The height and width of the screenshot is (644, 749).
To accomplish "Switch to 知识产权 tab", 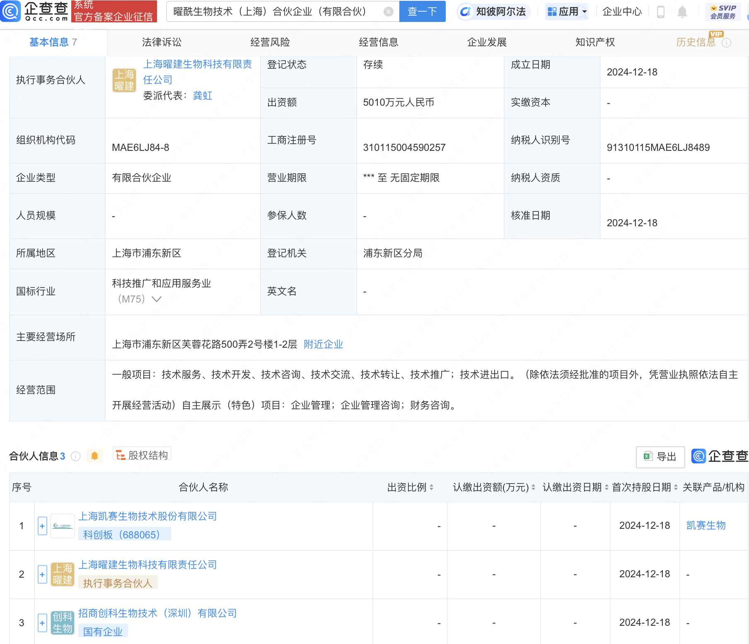I will point(595,42).
